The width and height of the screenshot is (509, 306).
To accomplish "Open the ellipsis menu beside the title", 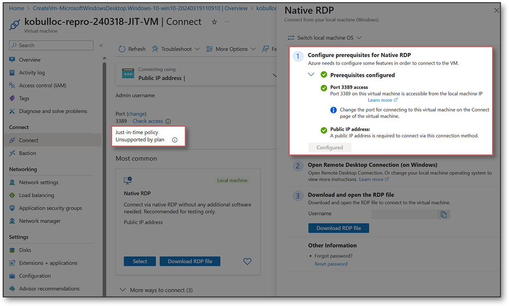I will point(227,22).
